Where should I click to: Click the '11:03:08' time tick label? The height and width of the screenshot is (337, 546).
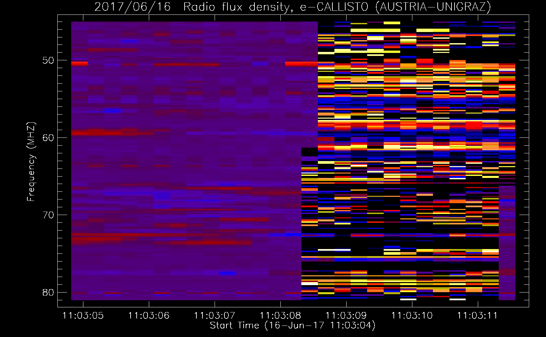(280, 316)
